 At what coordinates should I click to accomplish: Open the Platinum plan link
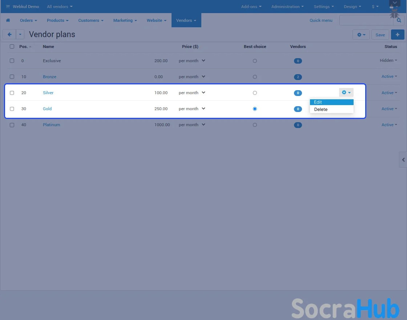coord(51,125)
